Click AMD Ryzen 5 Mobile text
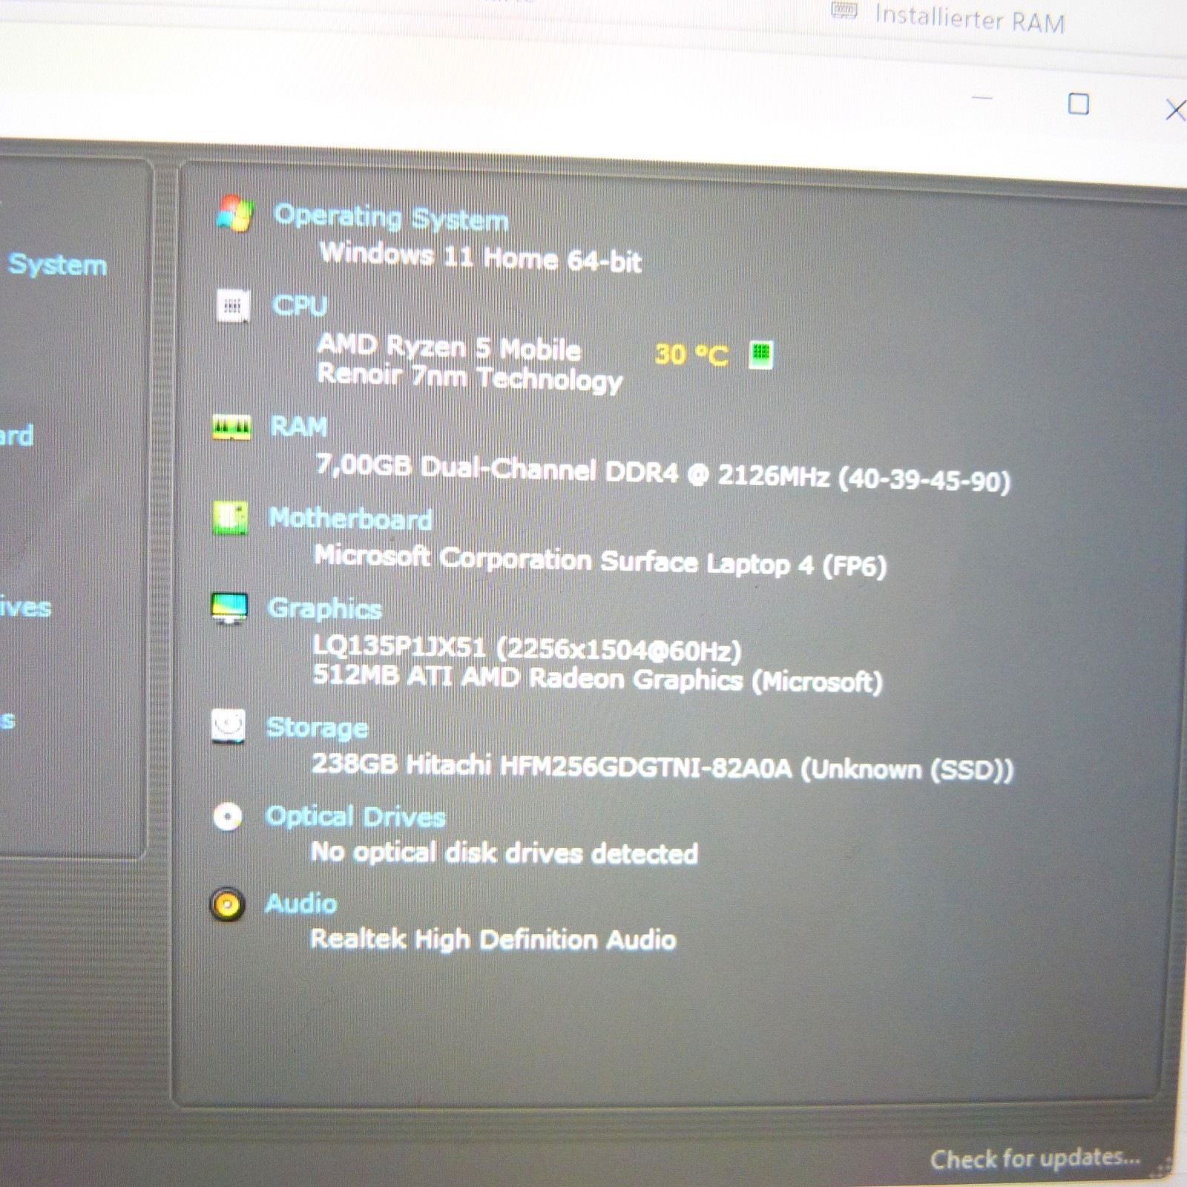 click(450, 347)
